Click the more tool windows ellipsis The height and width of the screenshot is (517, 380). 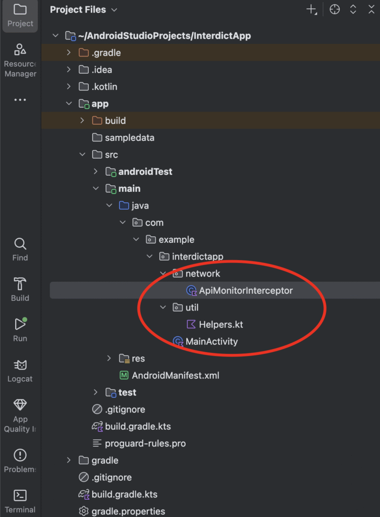coord(20,99)
